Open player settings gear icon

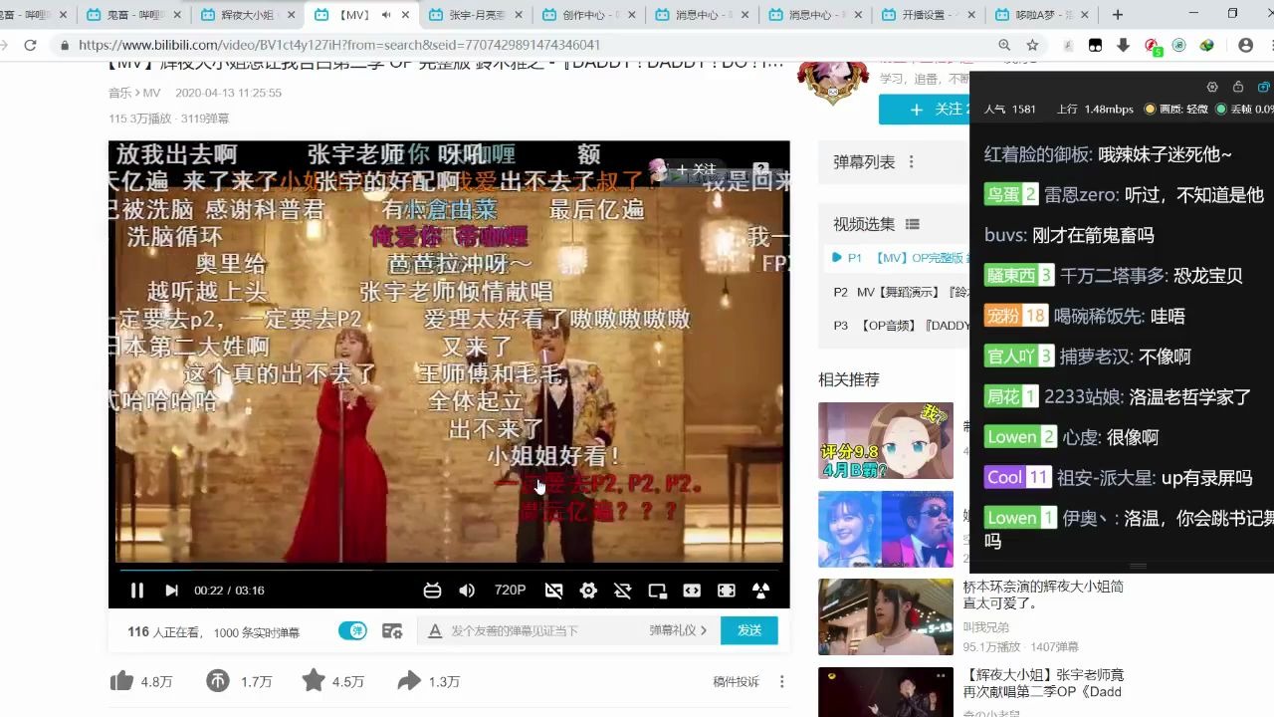[588, 591]
